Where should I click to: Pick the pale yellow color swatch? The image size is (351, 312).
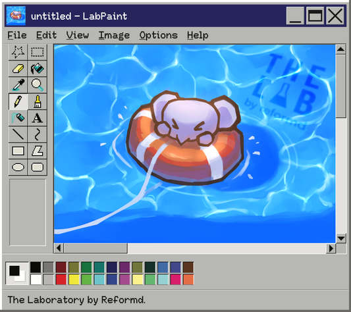coord(138,279)
